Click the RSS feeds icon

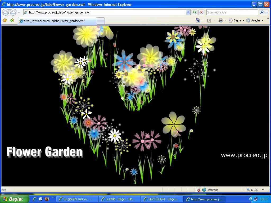click(209, 21)
